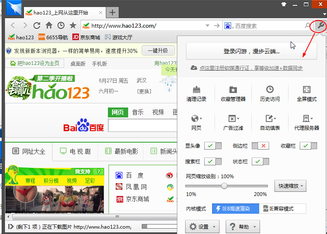Click the register 软媒通行证 link
This screenshot has width=327, height=234.
251,68
